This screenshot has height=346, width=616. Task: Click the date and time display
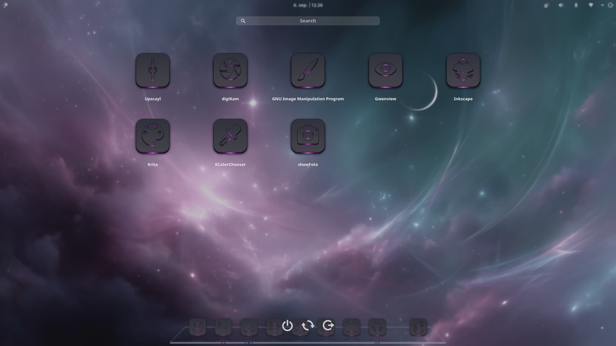308,5
